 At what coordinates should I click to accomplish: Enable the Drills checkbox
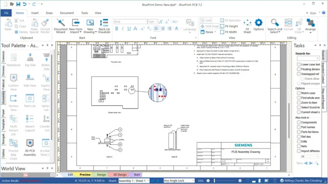click(299, 141)
